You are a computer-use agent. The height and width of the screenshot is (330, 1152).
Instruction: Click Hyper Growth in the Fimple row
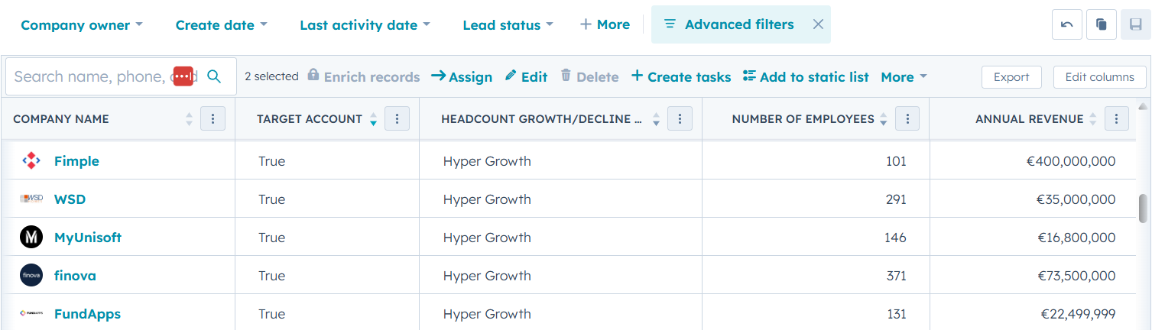(x=487, y=161)
